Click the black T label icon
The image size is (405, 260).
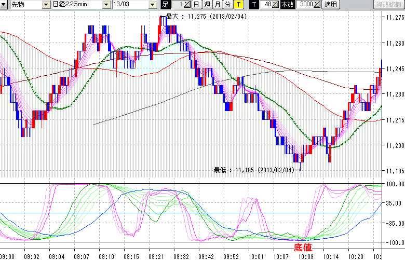(x=254, y=5)
